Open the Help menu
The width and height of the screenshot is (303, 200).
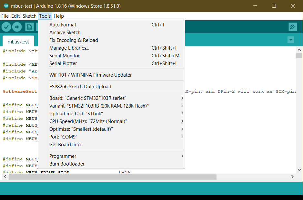click(59, 16)
